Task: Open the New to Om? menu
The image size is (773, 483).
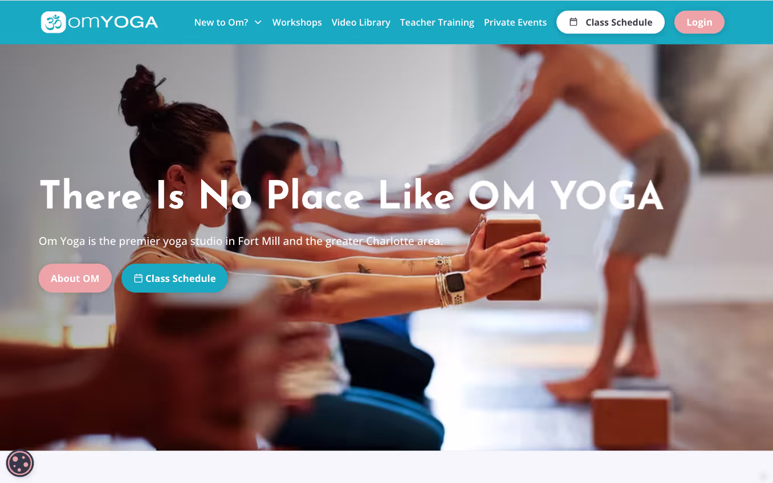Action: pos(221,22)
